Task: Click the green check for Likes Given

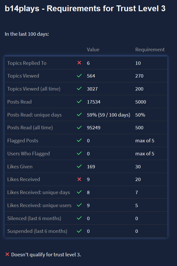Action: [x=79, y=167]
